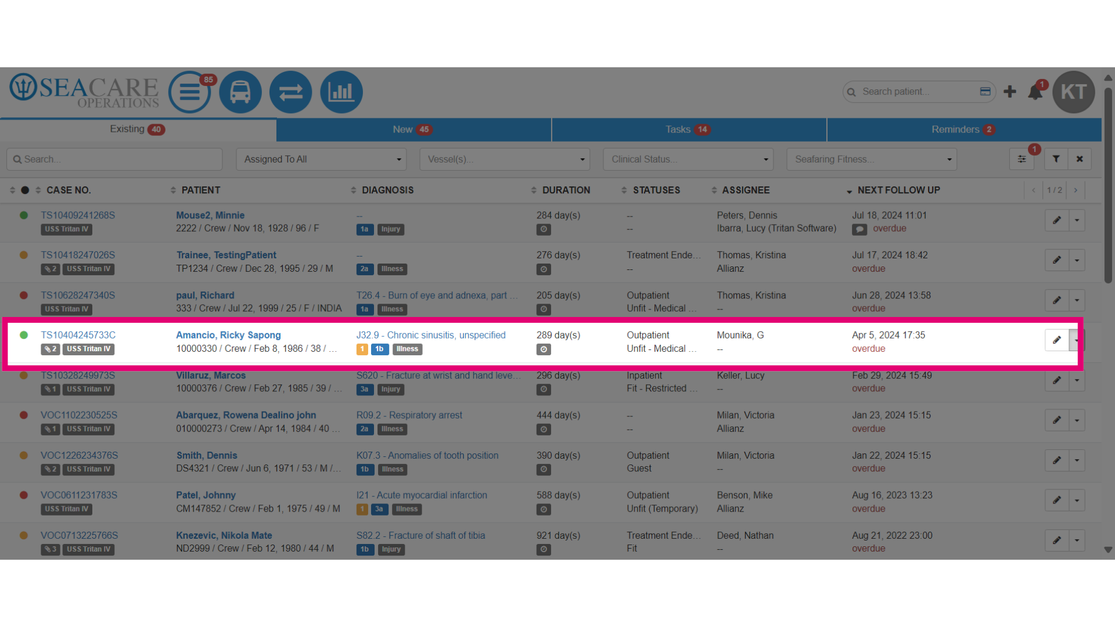The width and height of the screenshot is (1115, 627).
Task: Open the case list menu icon
Action: pos(189,92)
